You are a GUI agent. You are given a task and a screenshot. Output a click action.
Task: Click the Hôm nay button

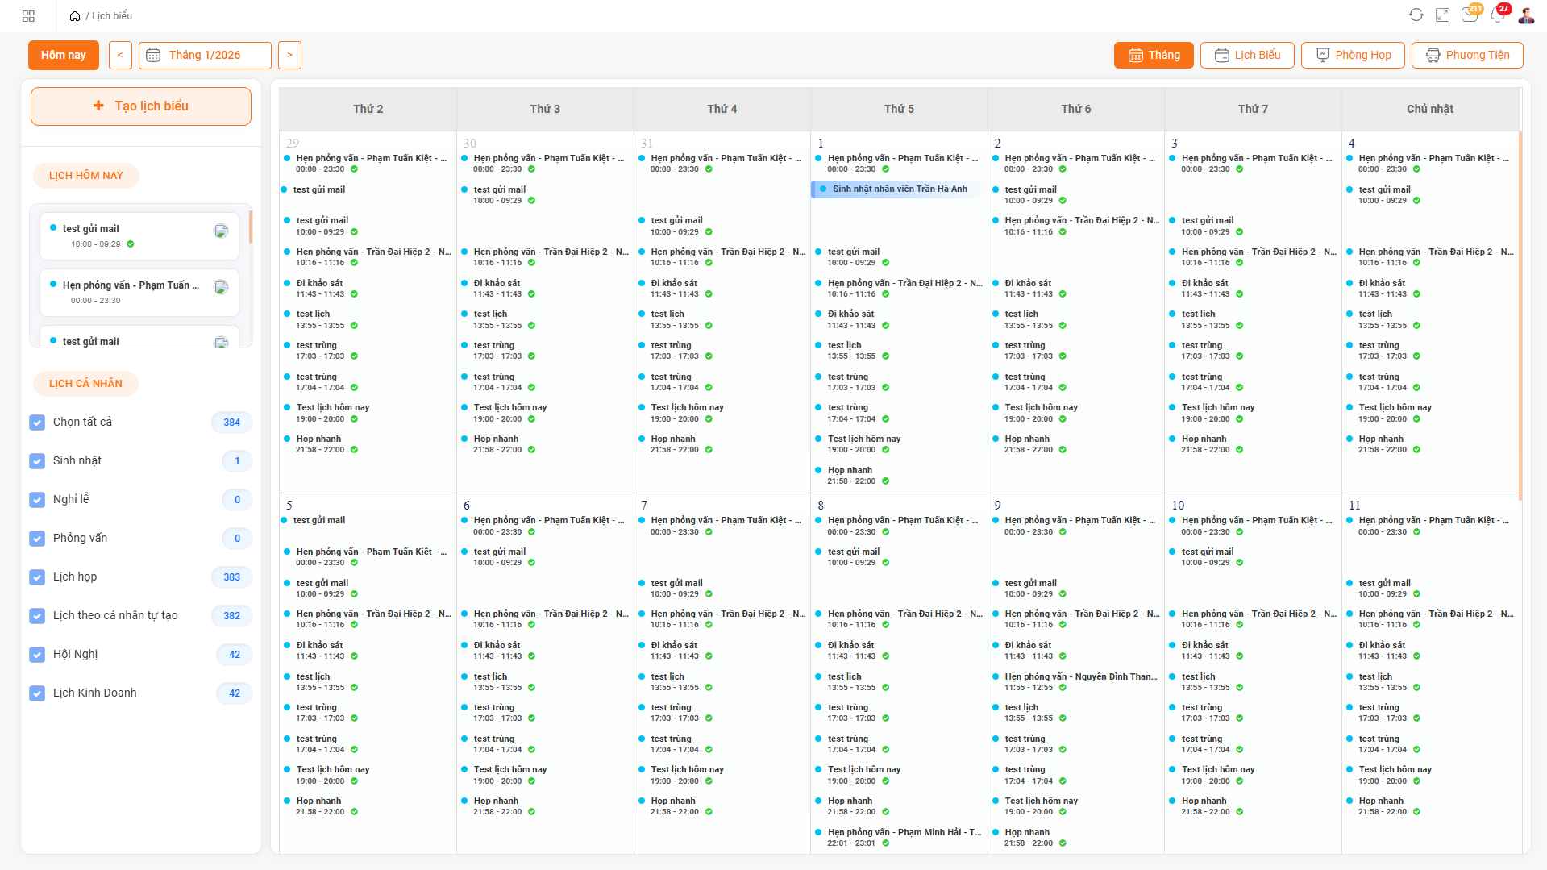click(64, 56)
